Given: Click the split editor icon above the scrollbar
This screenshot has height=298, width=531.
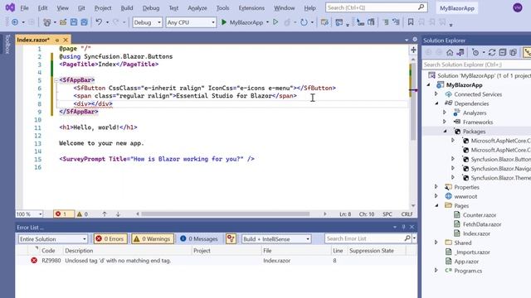Looking at the screenshot, I should [x=413, y=50].
